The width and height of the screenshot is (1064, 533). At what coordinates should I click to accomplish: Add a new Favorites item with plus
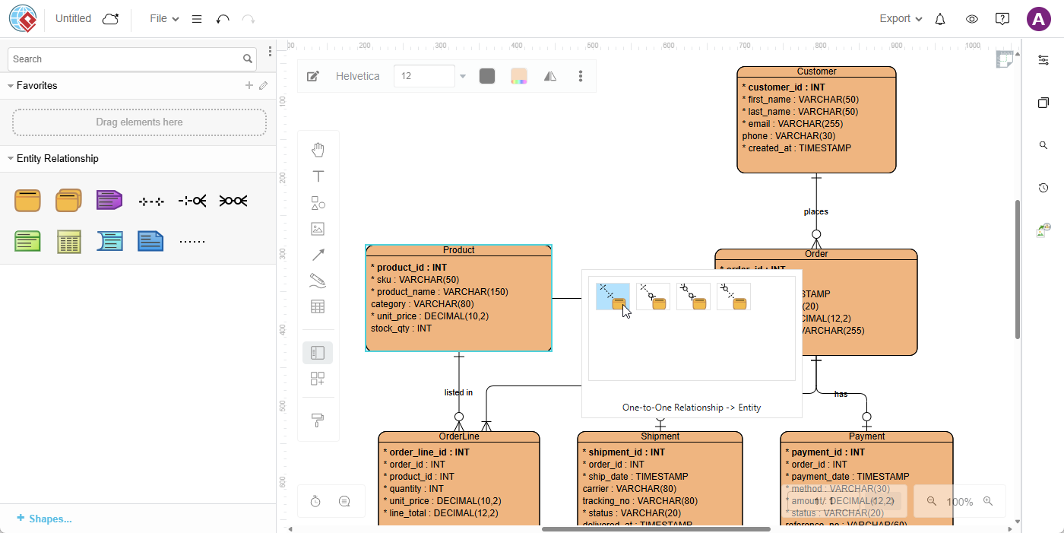point(249,85)
